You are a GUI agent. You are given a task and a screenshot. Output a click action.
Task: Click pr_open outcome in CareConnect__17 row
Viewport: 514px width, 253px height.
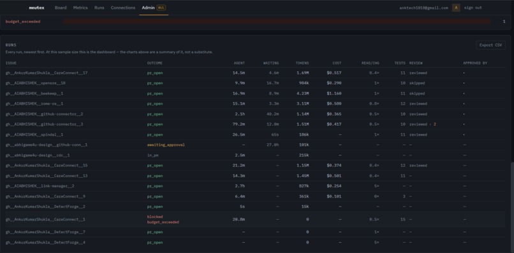pos(155,73)
